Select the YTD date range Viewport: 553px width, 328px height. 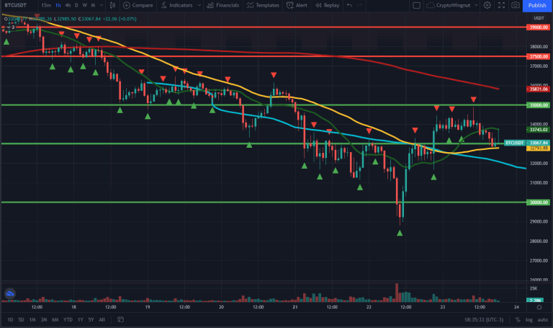(68, 319)
